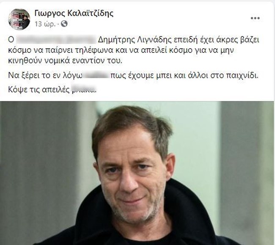This screenshot has height=245, width=275.
Task: Click the words 'Να ξέρει το εν λόγω'
Action: tap(45, 76)
